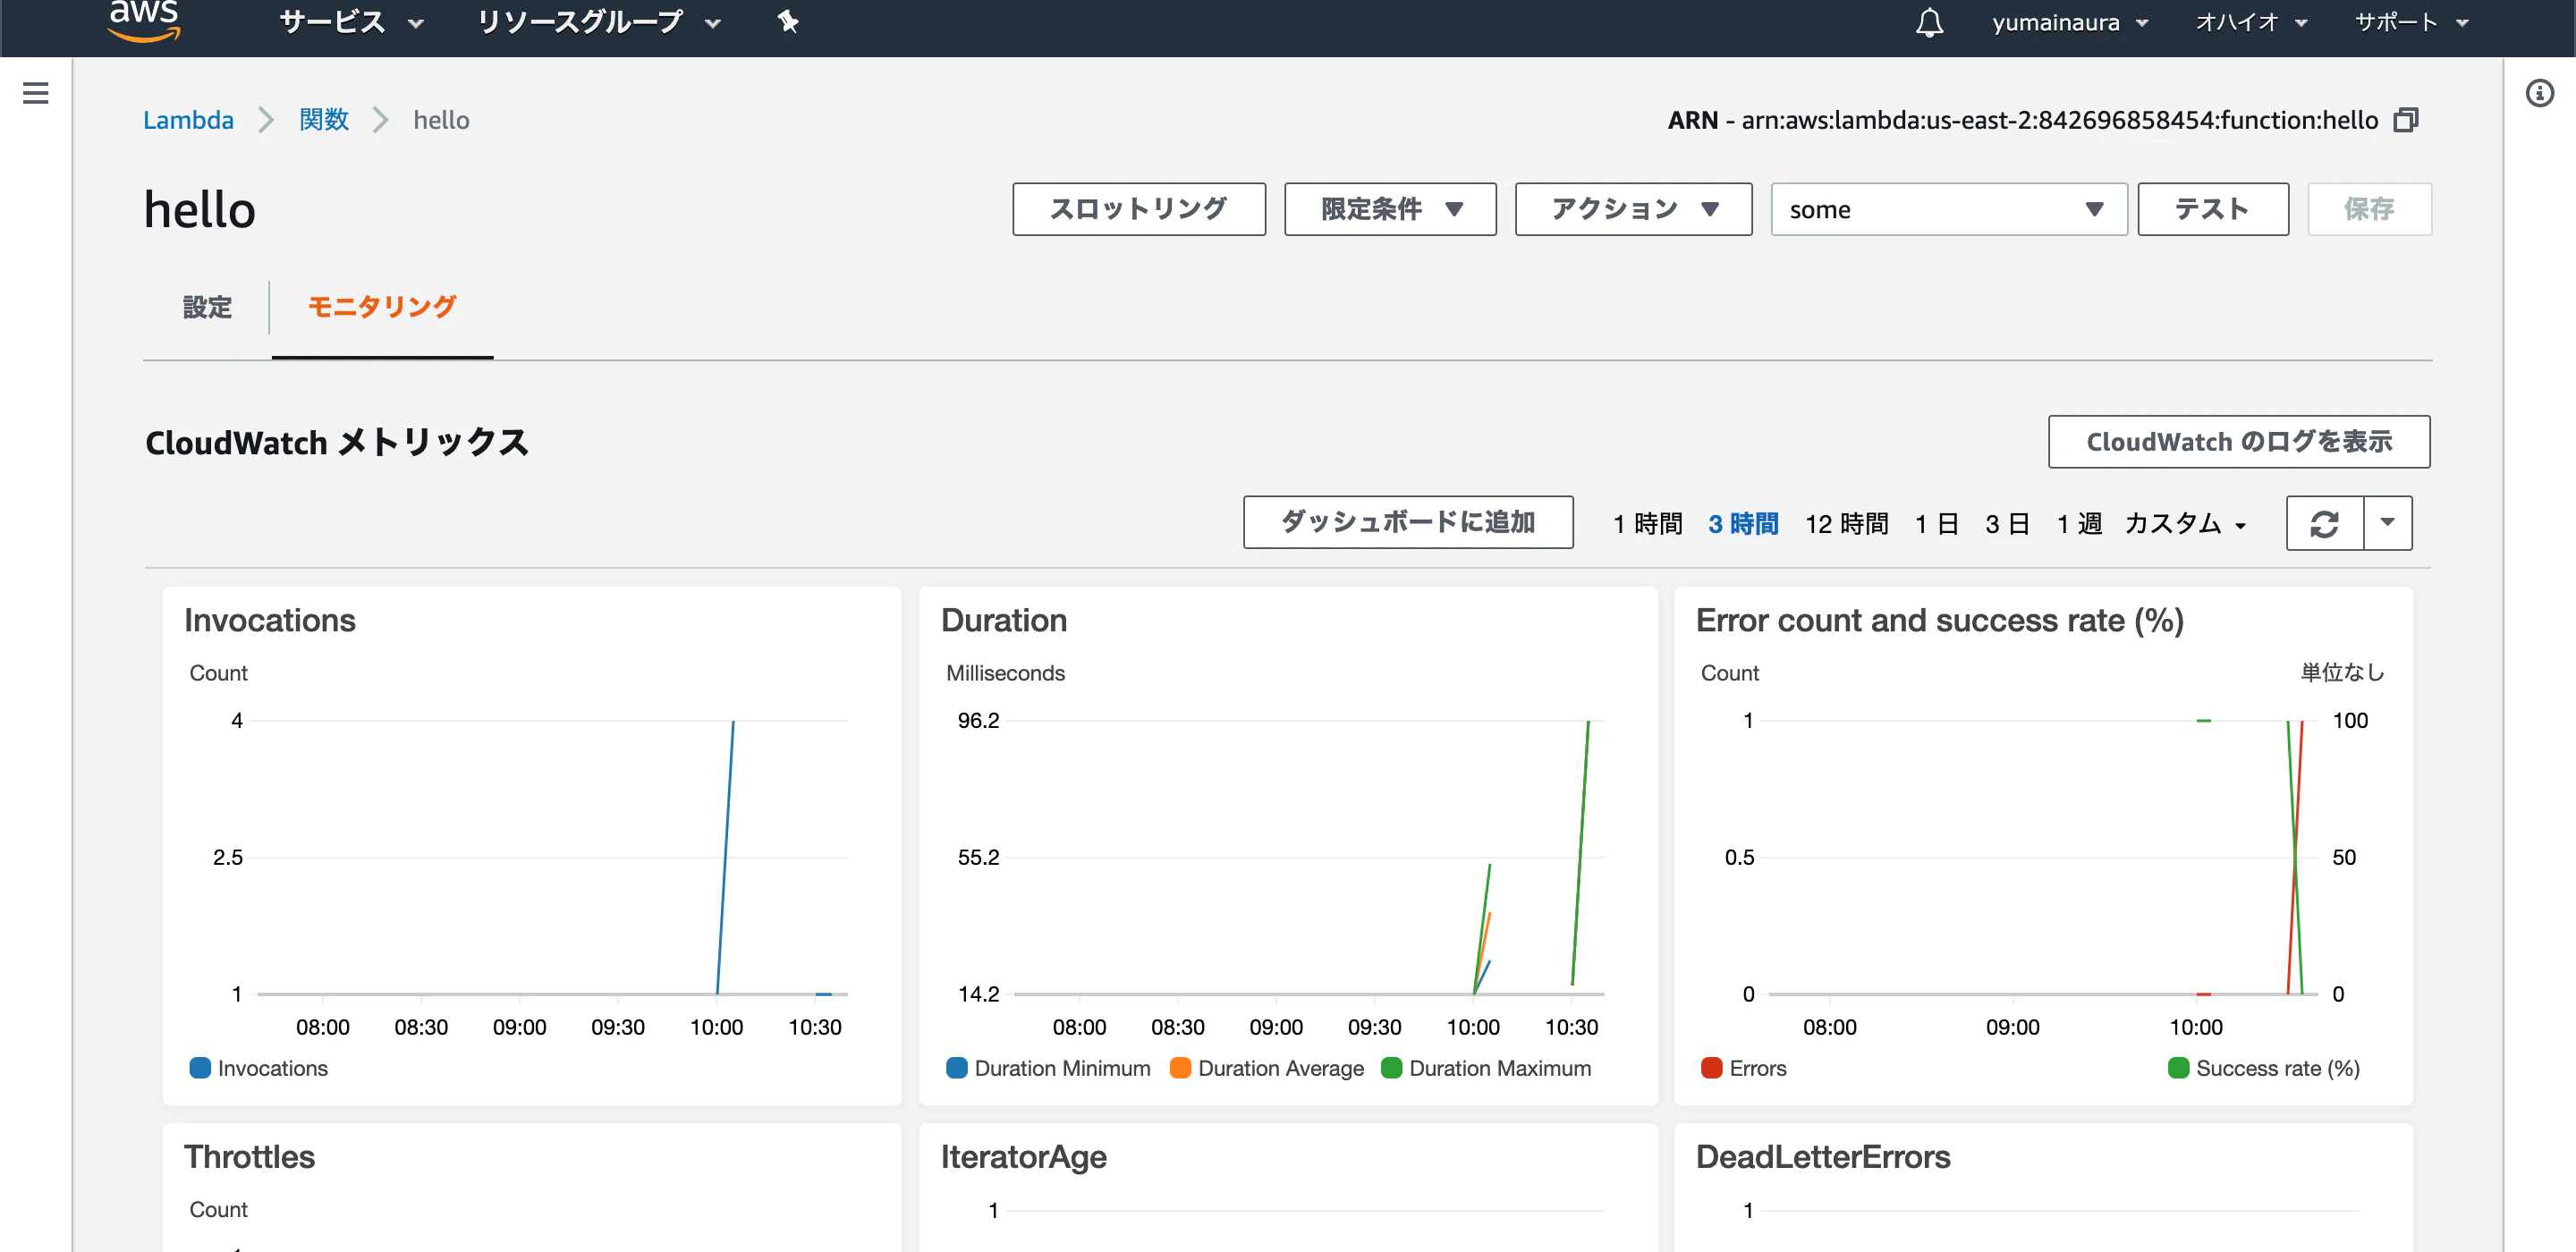Toggle the Duration Average legend swatch
The height and width of the screenshot is (1252, 2576).
pyautogui.click(x=1180, y=1068)
